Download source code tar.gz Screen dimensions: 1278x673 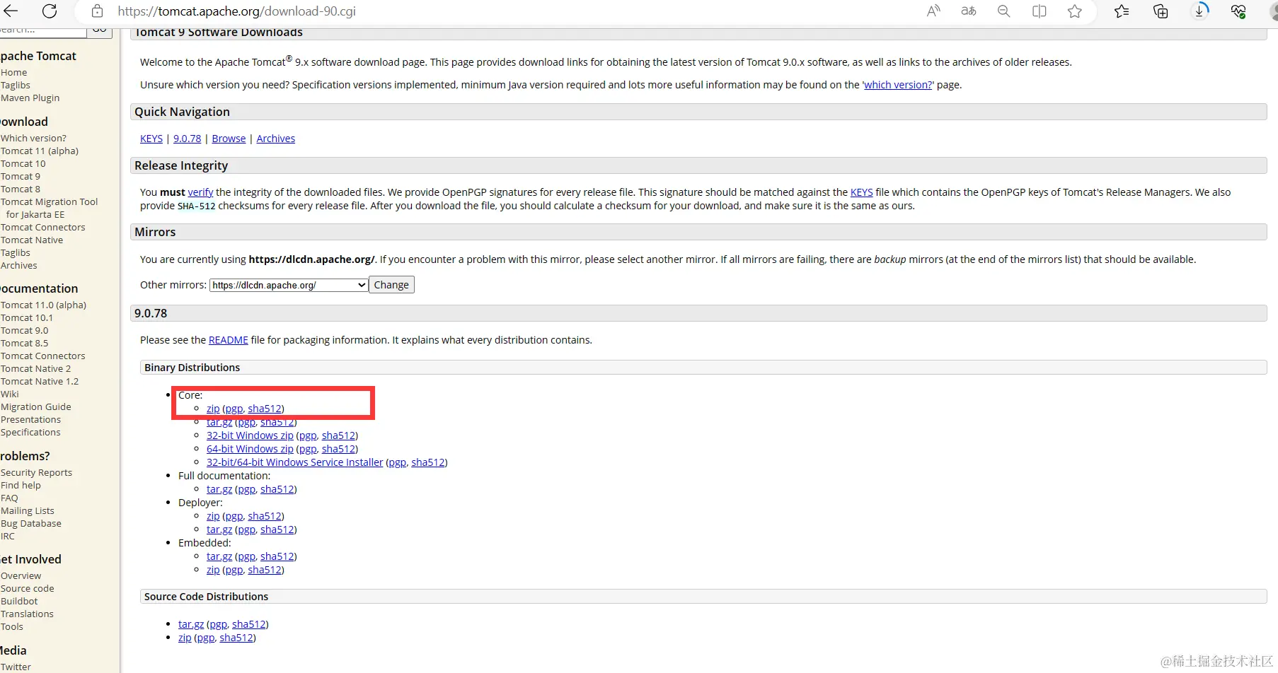pos(191,624)
